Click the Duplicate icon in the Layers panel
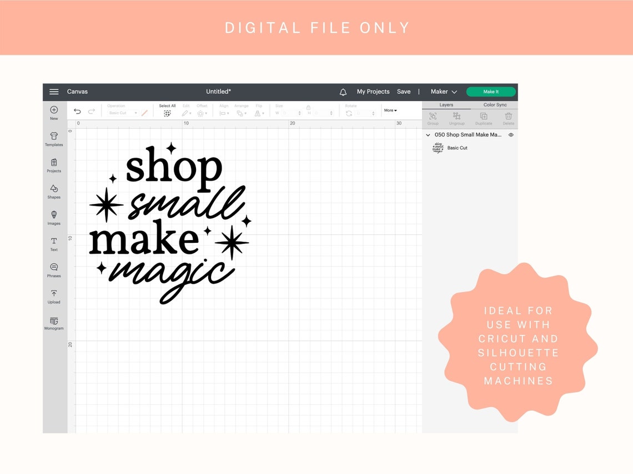This screenshot has height=474, width=633. [483, 116]
